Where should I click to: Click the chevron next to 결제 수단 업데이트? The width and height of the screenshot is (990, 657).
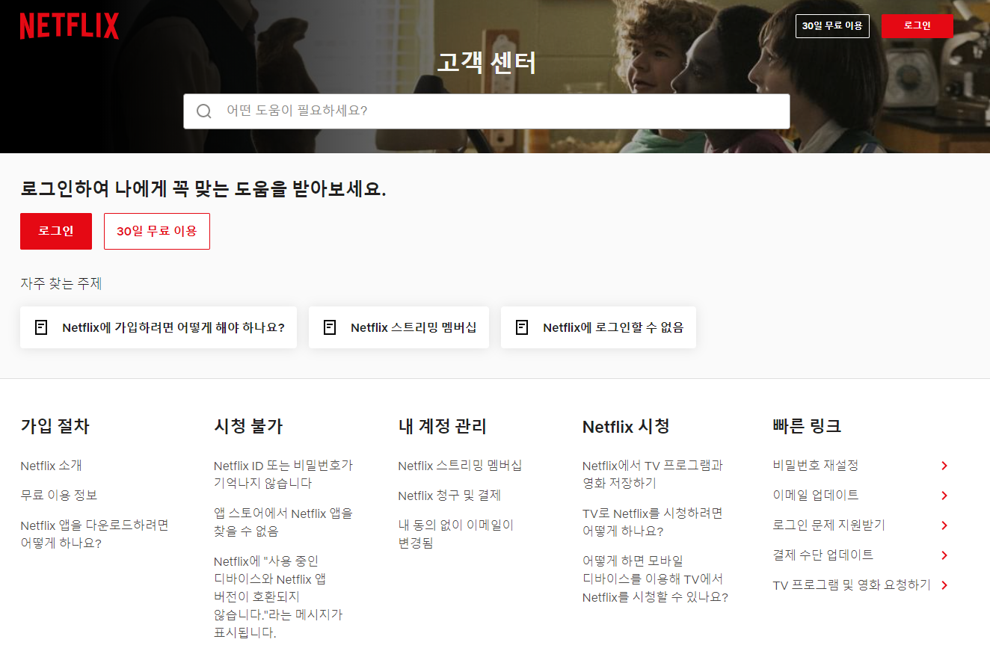tap(944, 555)
